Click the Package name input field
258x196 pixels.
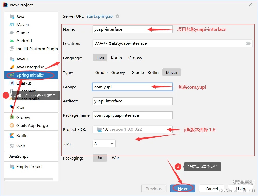[132, 115]
